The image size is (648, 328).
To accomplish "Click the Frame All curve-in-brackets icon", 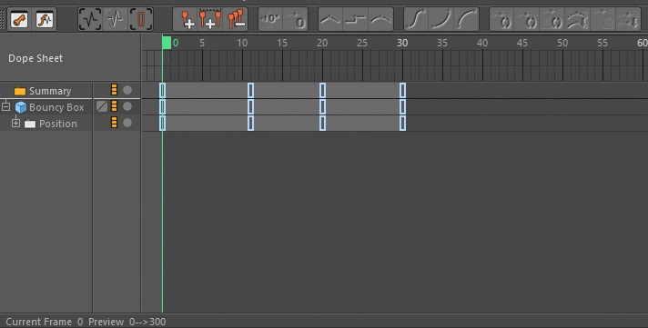I will click(90, 19).
